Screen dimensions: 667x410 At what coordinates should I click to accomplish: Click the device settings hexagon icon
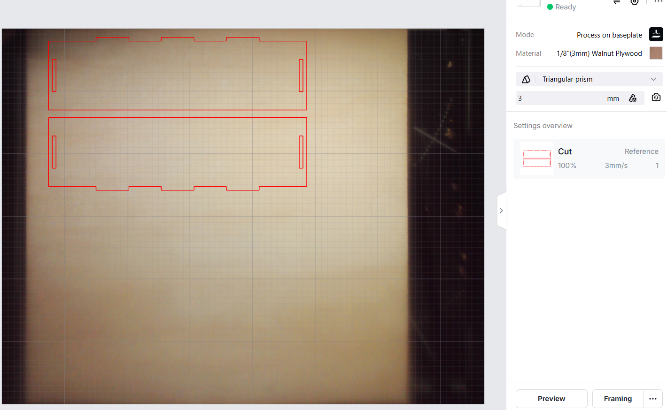[x=635, y=2]
